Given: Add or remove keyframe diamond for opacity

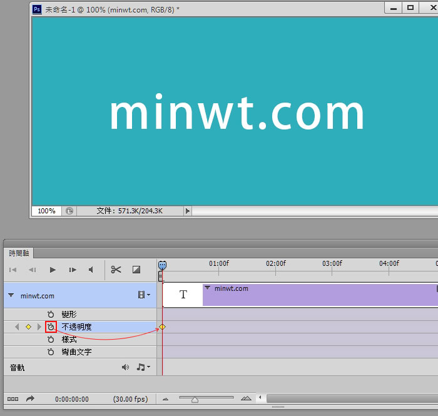Looking at the screenshot, I should point(28,327).
